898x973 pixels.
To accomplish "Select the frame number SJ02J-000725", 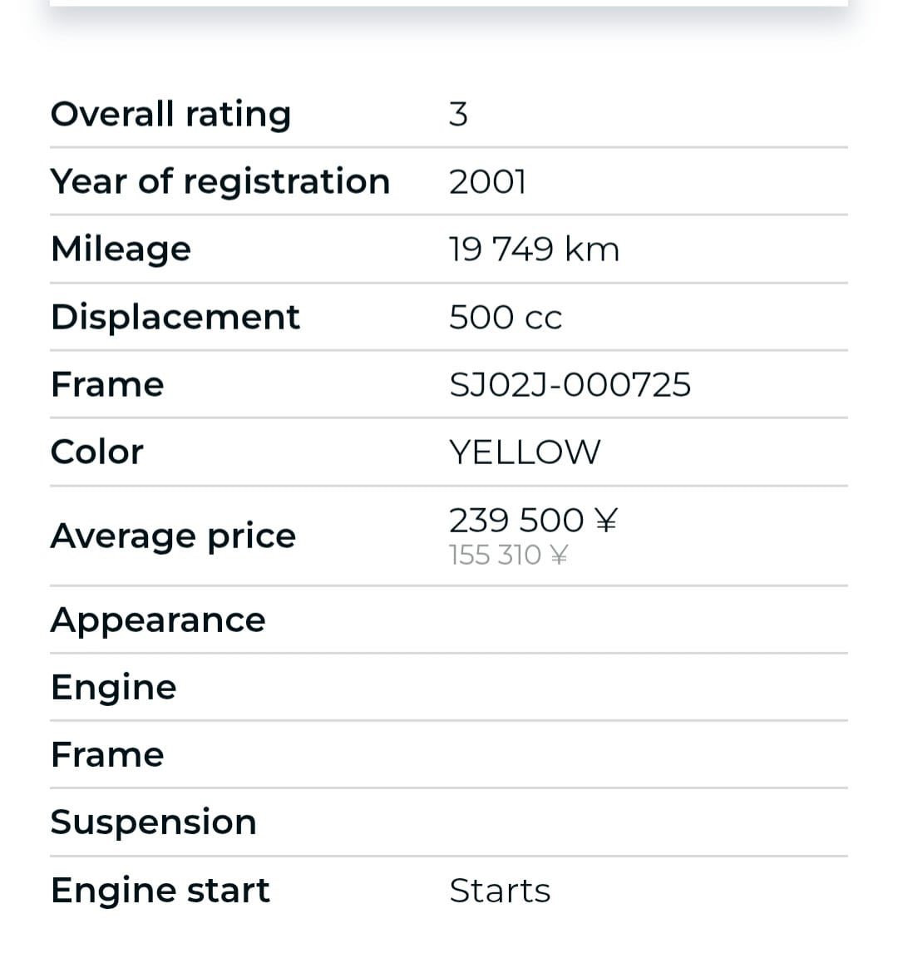I will pos(570,385).
